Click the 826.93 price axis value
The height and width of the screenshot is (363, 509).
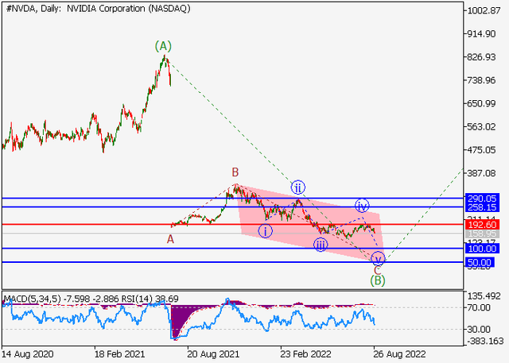click(481, 57)
